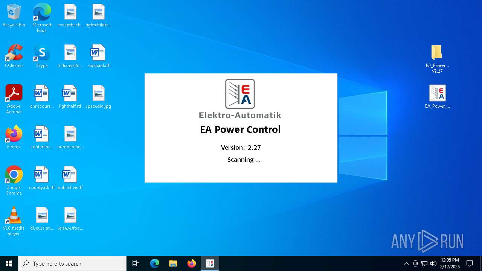Screen dimensions: 482x271
Task: Open the notification center
Action: (x=470, y=263)
